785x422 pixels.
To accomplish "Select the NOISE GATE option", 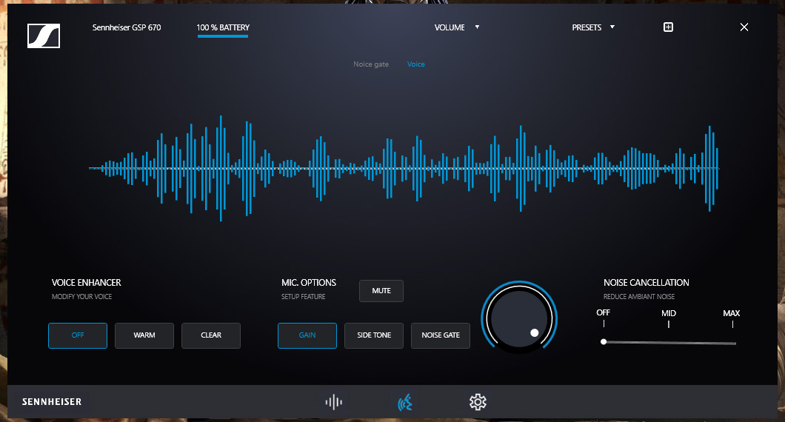I will click(x=441, y=335).
